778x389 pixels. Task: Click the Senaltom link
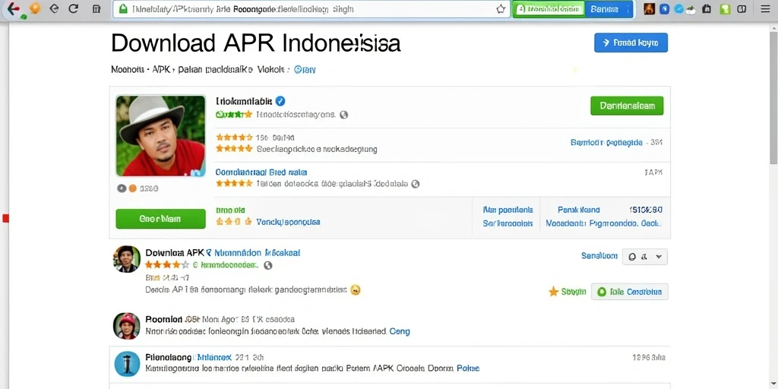coord(599,256)
